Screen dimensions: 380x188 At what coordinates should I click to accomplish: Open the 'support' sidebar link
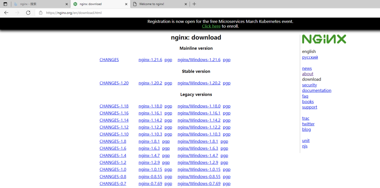[310, 107]
